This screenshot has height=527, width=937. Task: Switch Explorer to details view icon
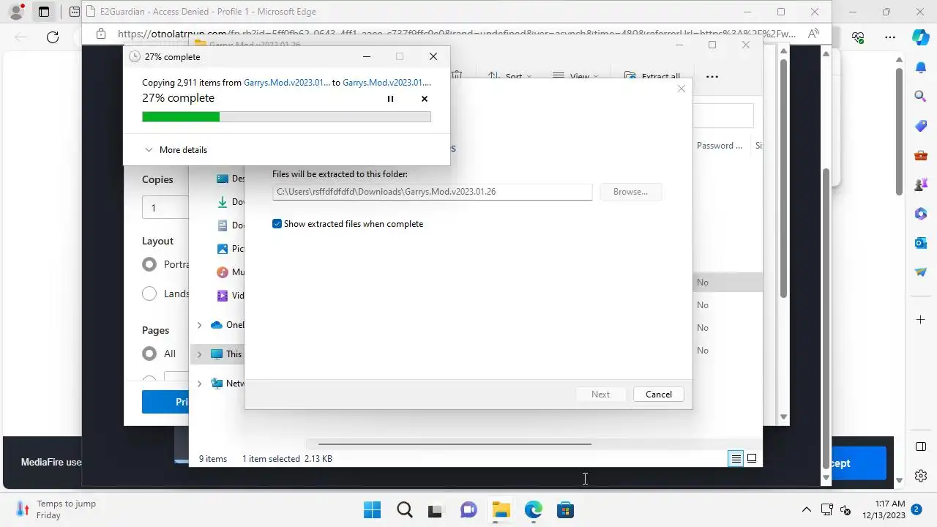736,459
